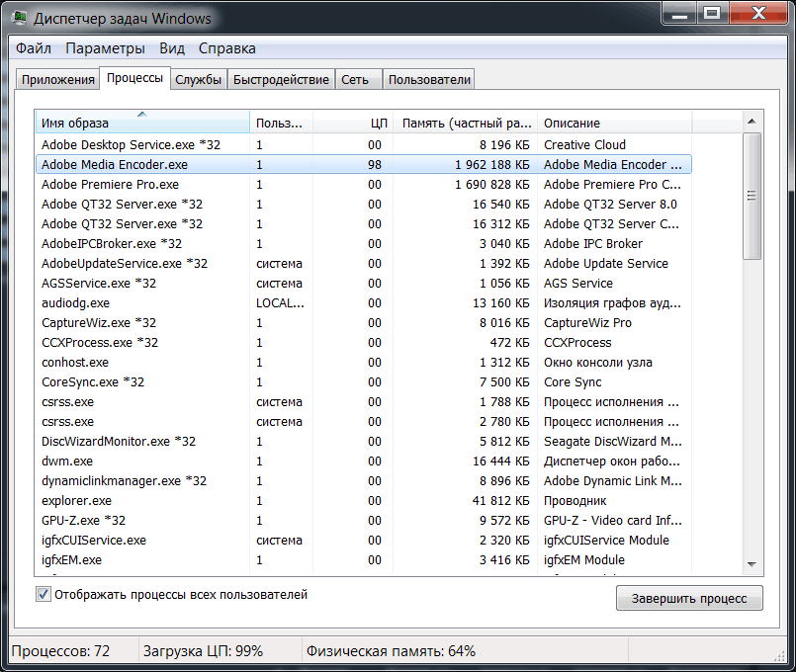The image size is (796, 672).
Task: Select conhost.exe process
Action: click(364, 362)
